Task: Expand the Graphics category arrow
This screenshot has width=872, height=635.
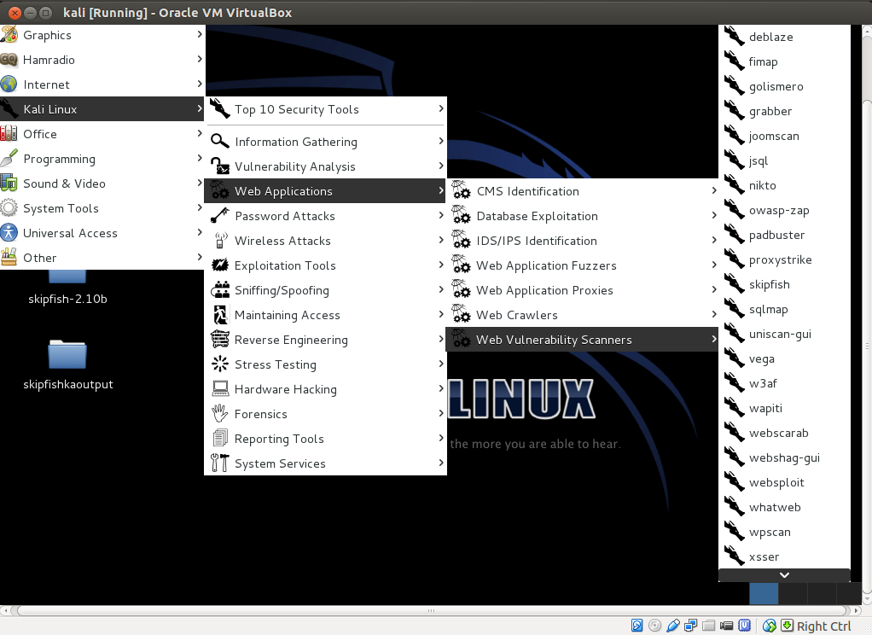Action: click(x=199, y=34)
